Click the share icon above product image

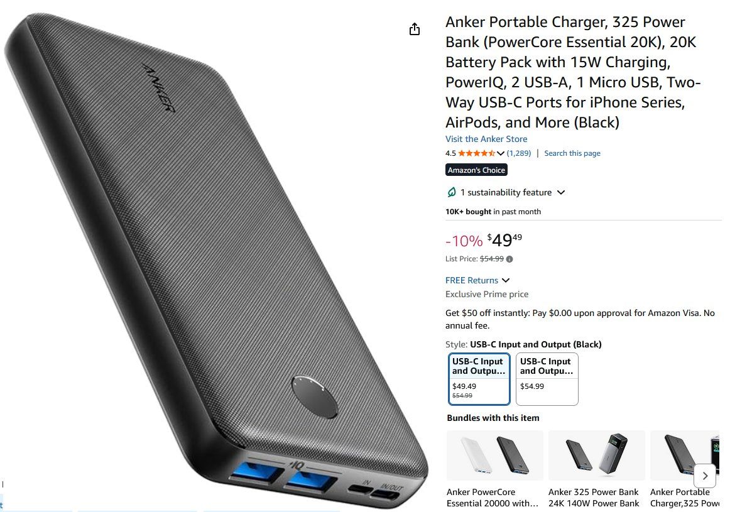point(415,30)
